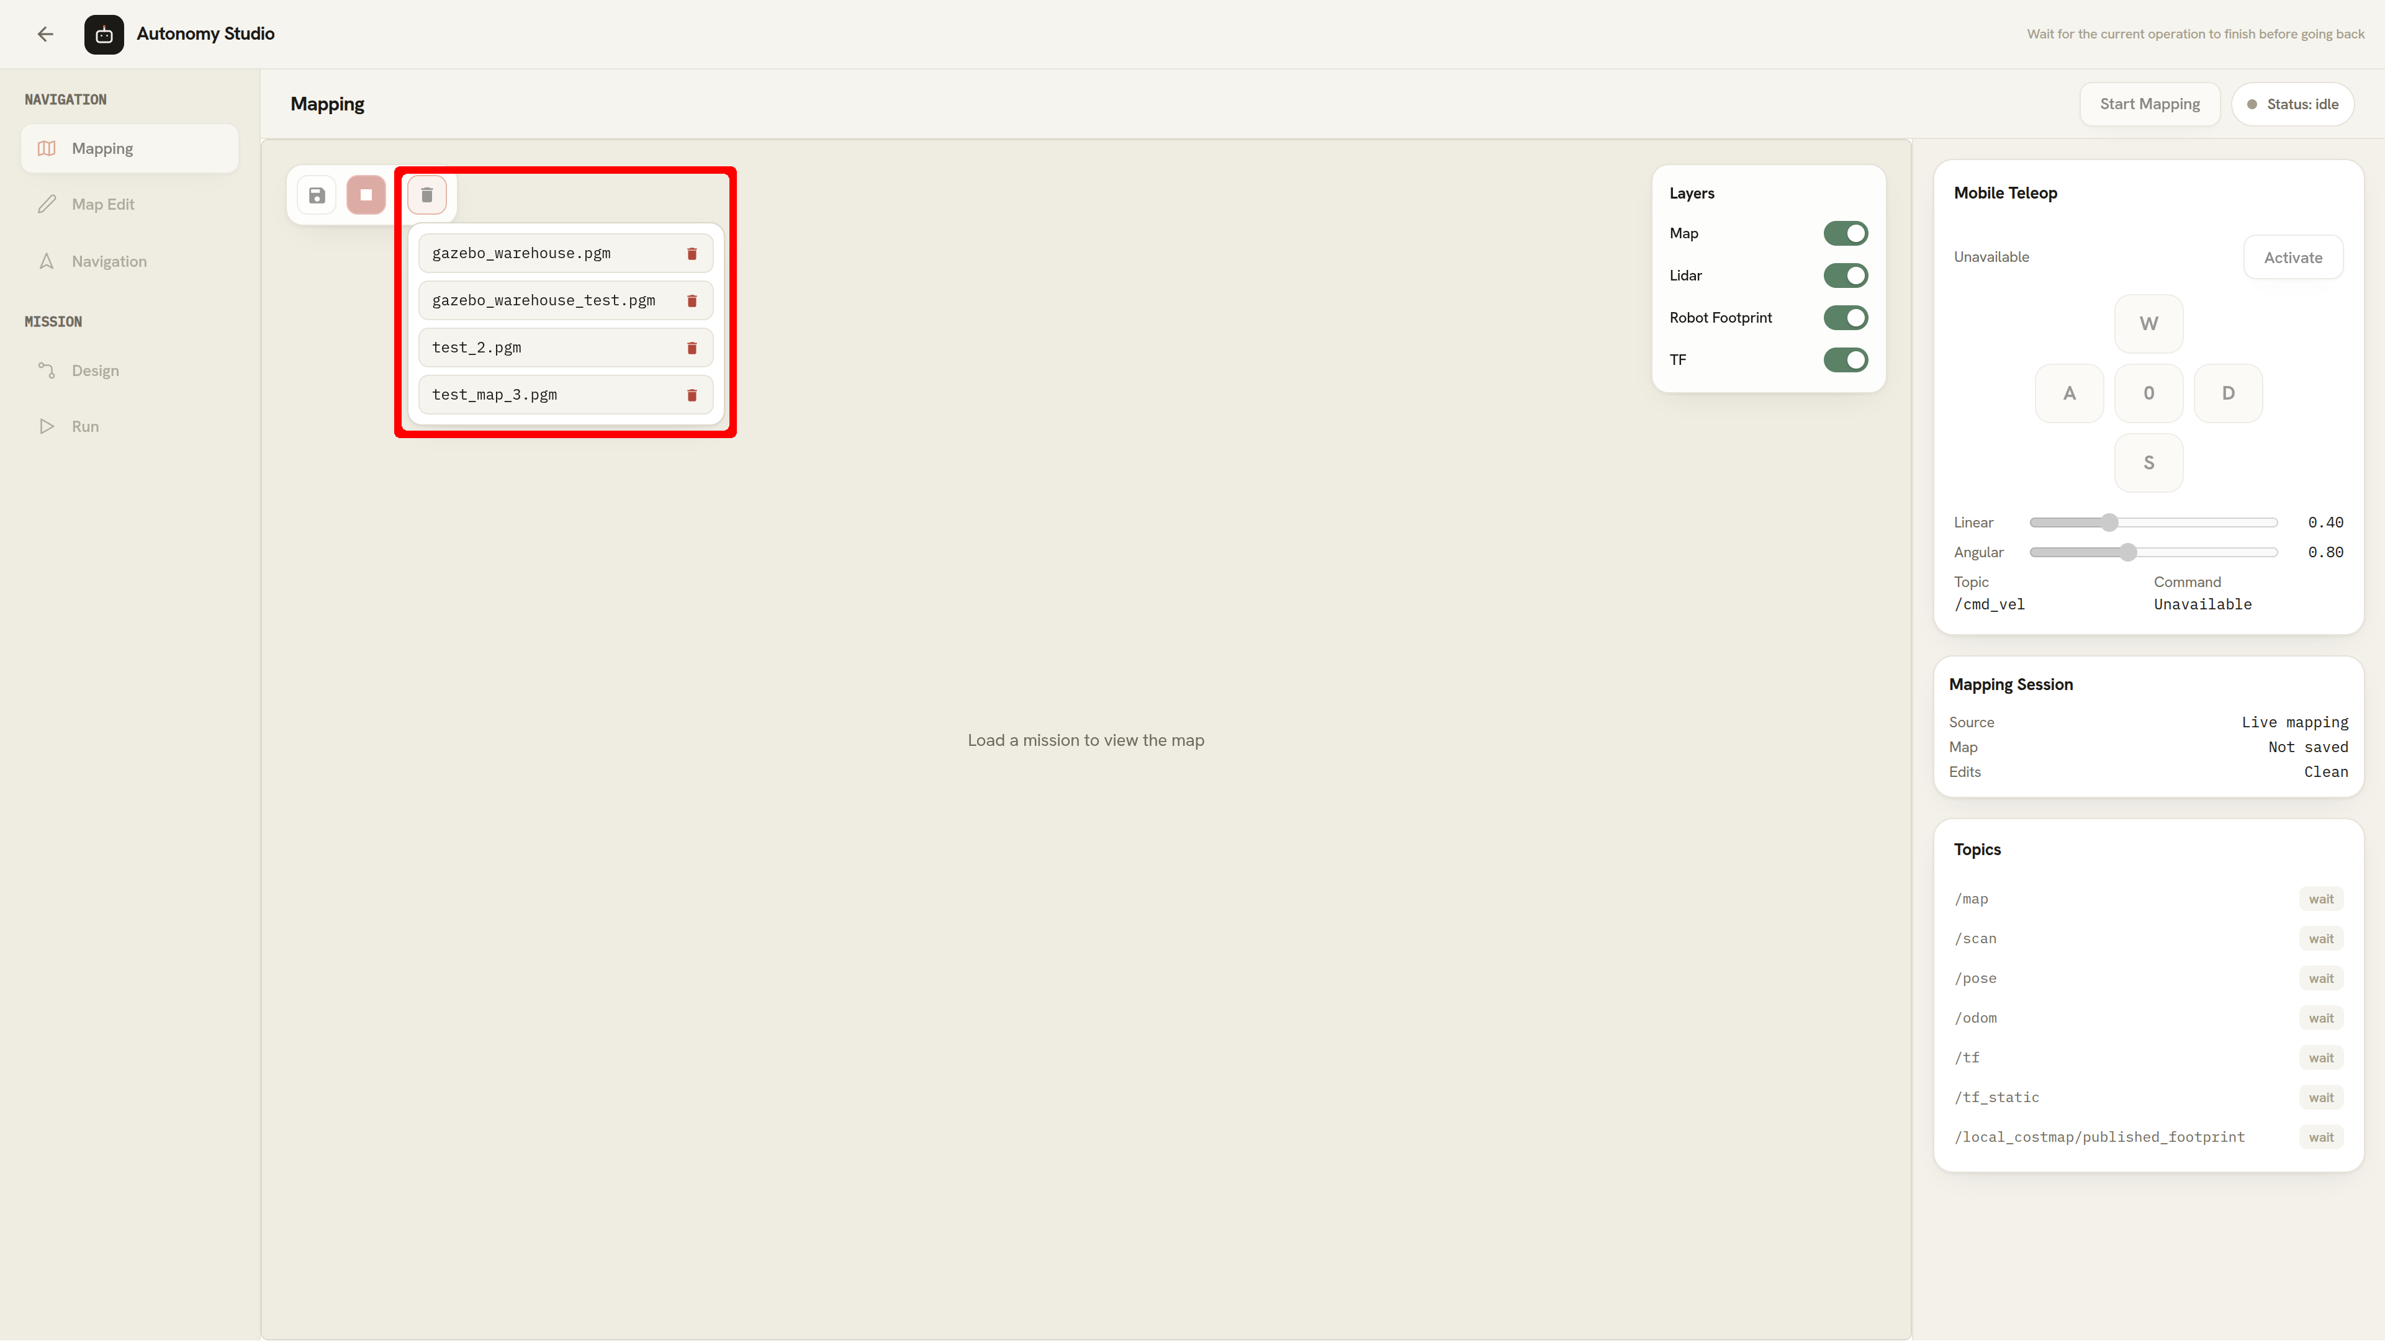The height and width of the screenshot is (1341, 2385).
Task: Click the Angular speed slider
Action: [2153, 552]
